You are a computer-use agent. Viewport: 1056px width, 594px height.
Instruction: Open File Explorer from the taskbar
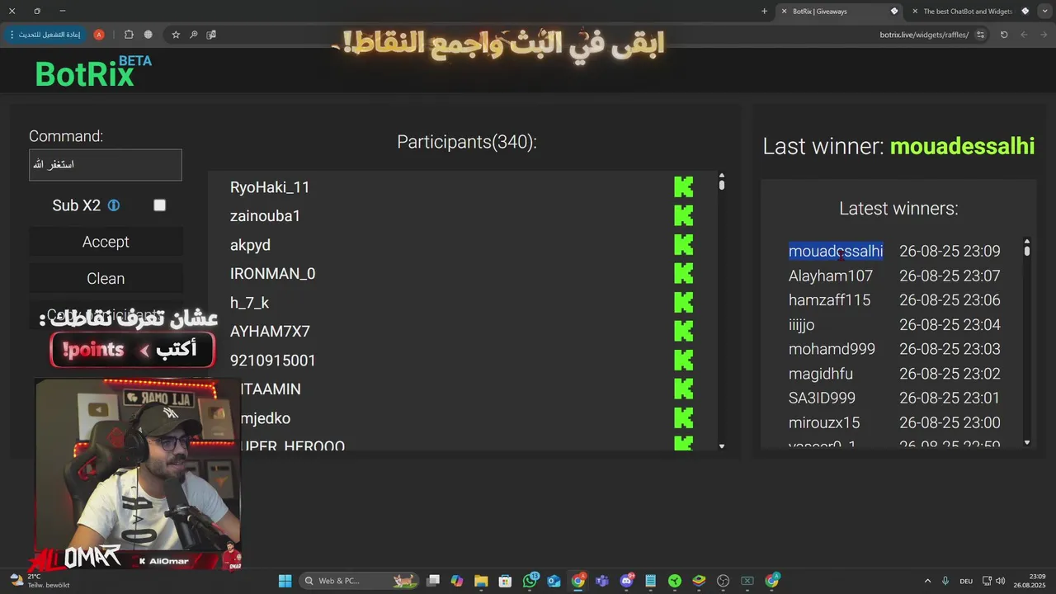coord(481,581)
